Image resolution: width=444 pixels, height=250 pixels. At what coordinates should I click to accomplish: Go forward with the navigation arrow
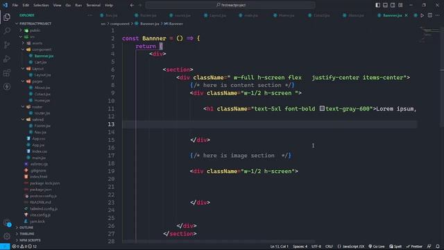(140, 5)
